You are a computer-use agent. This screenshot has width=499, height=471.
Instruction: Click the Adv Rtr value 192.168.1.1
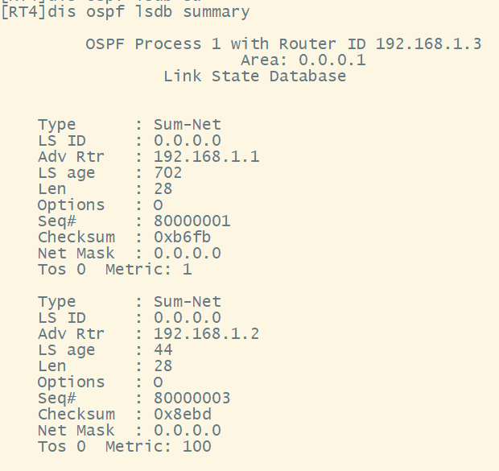pos(206,157)
